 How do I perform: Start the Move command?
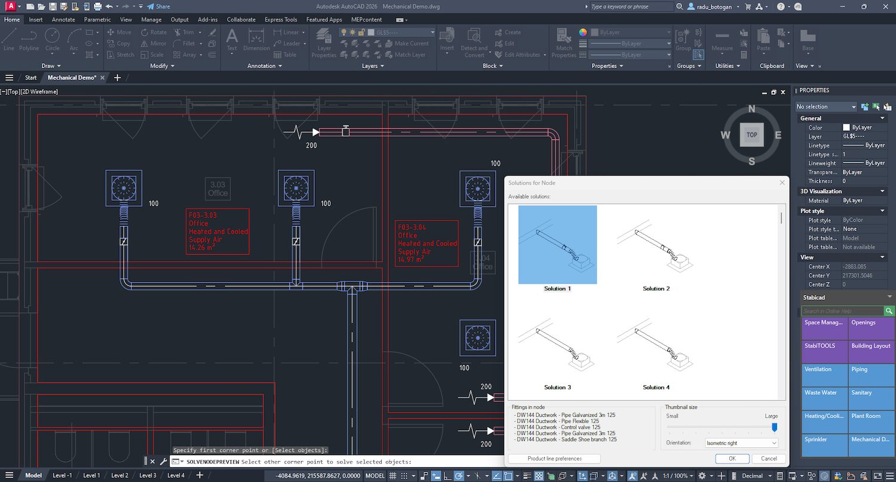124,32
